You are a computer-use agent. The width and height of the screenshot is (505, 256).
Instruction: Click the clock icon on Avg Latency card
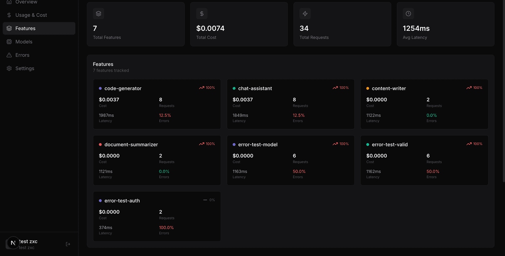coord(408,13)
